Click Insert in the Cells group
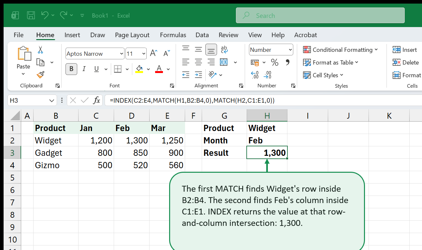 click(405, 50)
